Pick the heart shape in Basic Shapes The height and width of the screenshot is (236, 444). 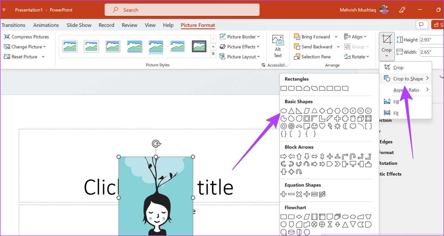tap(322, 126)
